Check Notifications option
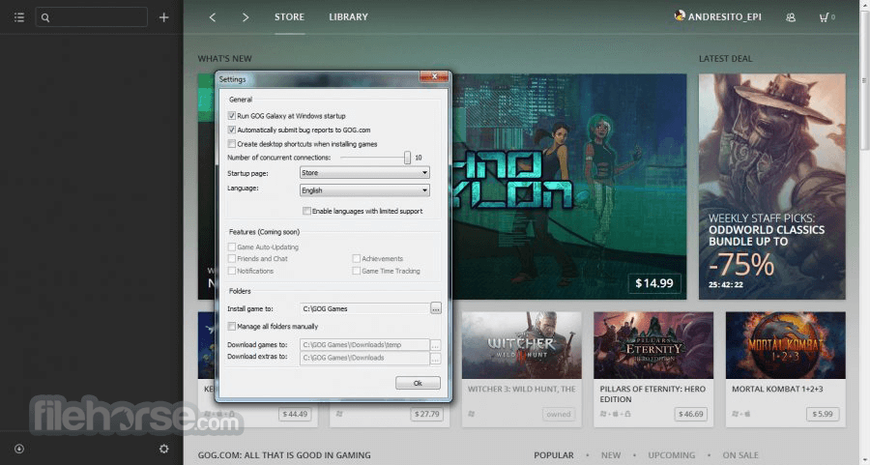The image size is (870, 465). 231,271
